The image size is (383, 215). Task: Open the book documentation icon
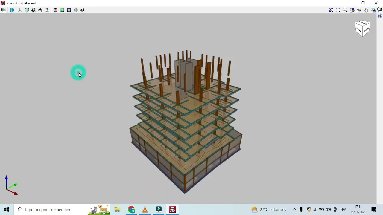coord(380,10)
